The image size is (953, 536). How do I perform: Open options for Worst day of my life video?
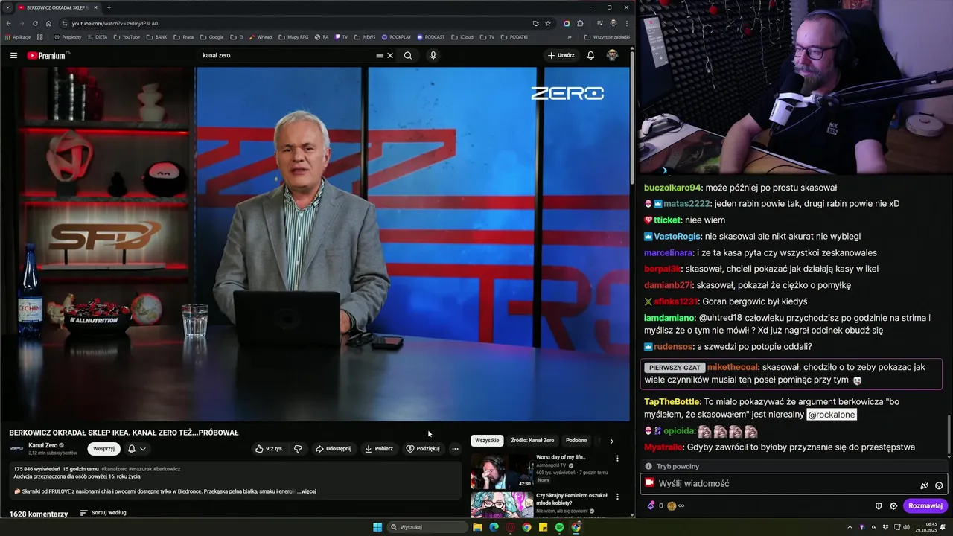pos(617,459)
